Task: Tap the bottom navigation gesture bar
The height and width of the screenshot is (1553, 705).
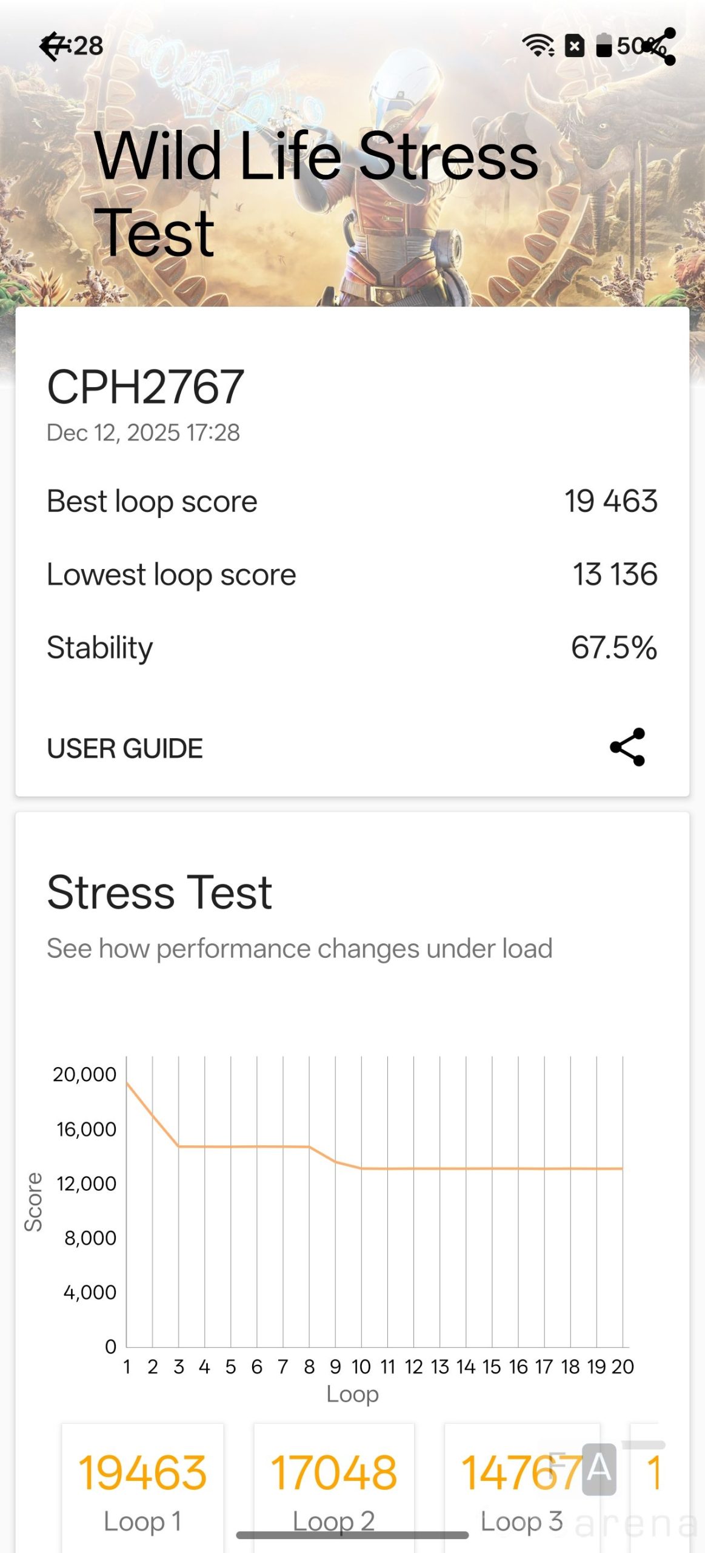Action: 352,1535
